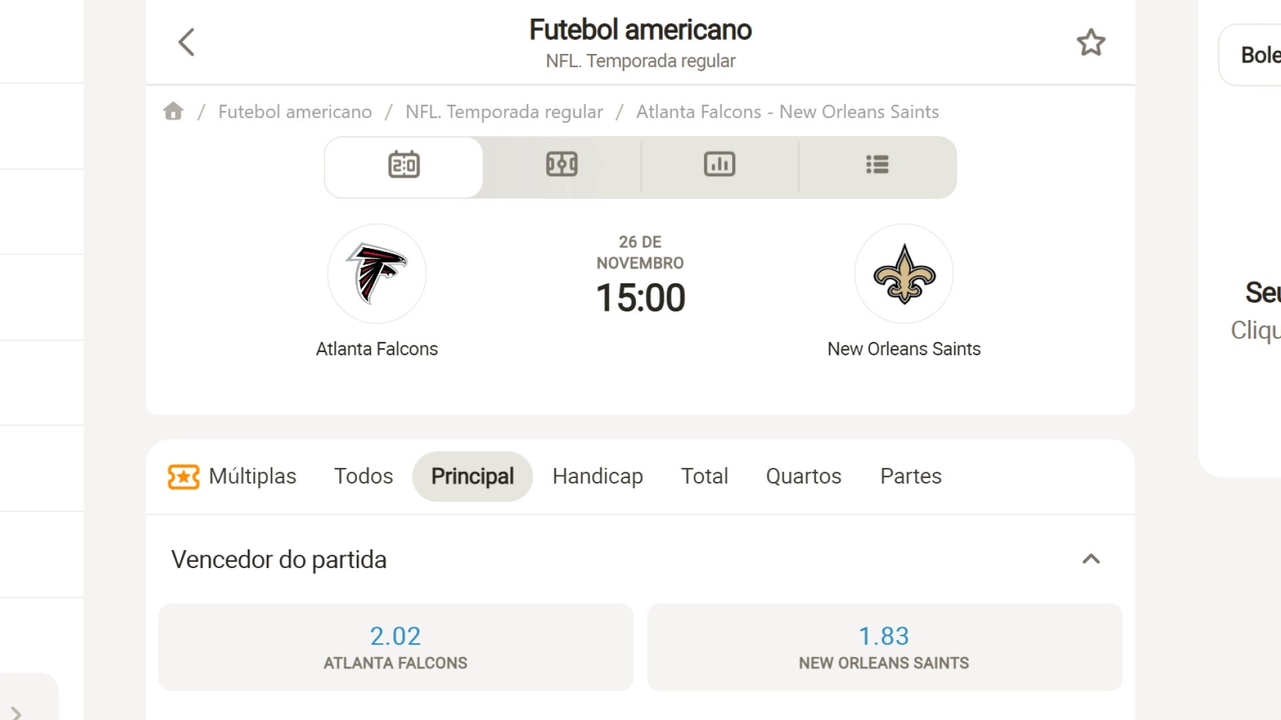The width and height of the screenshot is (1281, 720).
Task: Switch to the Quartos tab
Action: (803, 477)
